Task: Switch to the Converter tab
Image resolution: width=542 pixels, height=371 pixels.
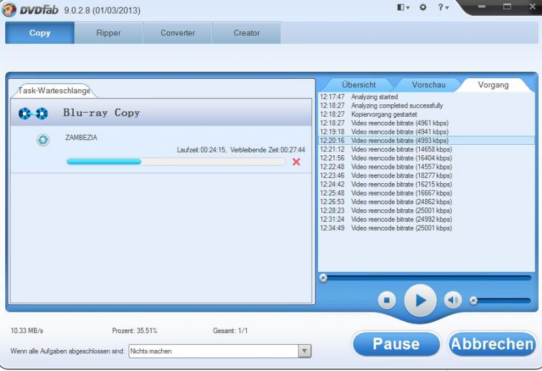Action: tap(178, 33)
